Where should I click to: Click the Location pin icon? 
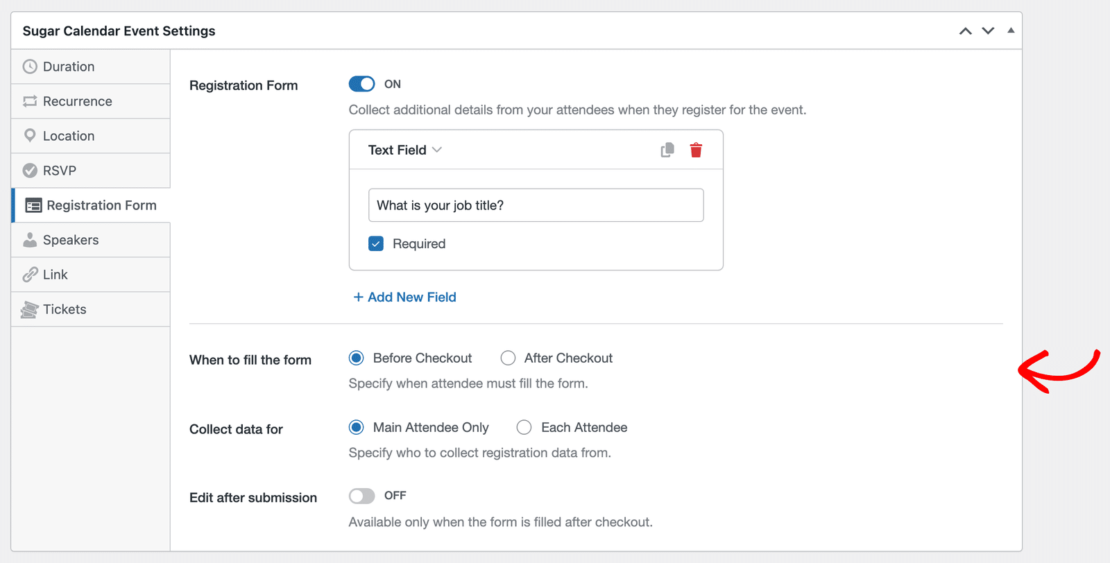tap(30, 135)
